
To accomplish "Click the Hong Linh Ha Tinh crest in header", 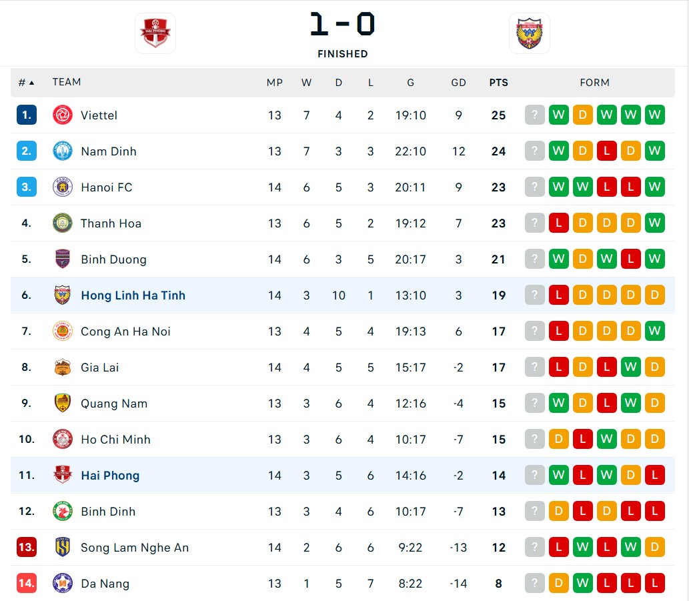I will click(529, 33).
